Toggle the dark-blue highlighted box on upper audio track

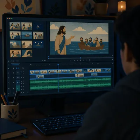(18, 82)
